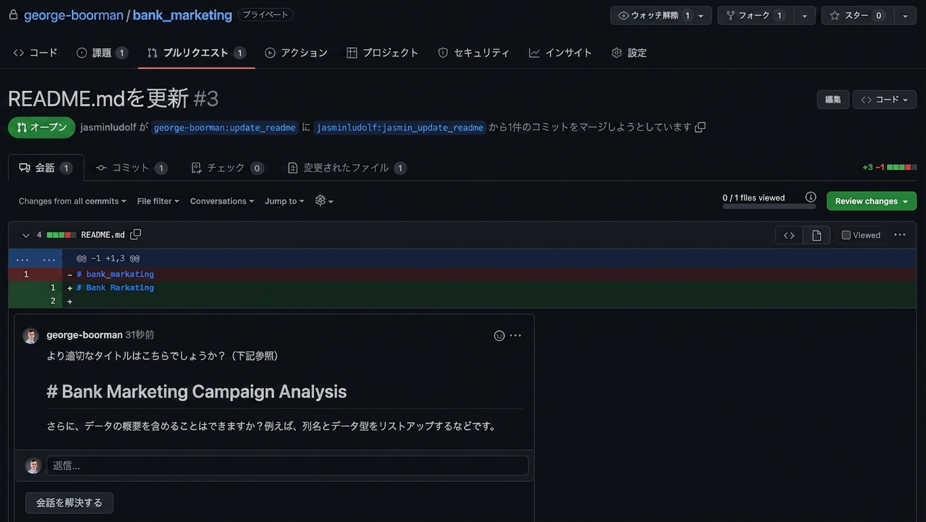Image resolution: width=926 pixels, height=522 pixels.
Task: Open the Jump to dropdown
Action: tap(285, 201)
